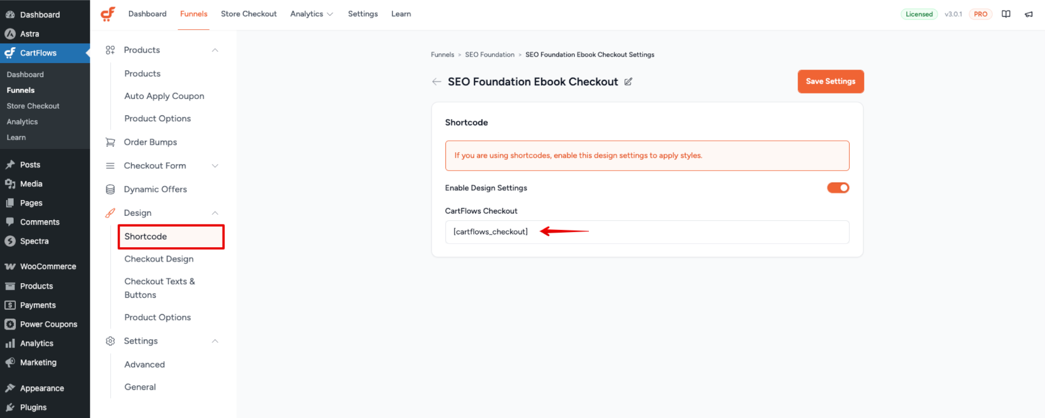This screenshot has height=418, width=1045.
Task: Open Settings tab in top navigation
Action: point(363,14)
